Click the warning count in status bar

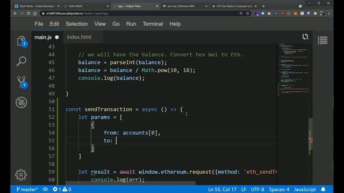tap(67, 189)
